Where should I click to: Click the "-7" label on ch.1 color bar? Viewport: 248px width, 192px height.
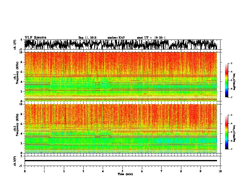click(x=231, y=97)
